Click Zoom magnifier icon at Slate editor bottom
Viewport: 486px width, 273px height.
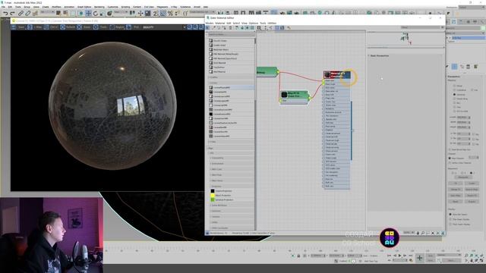point(423,233)
